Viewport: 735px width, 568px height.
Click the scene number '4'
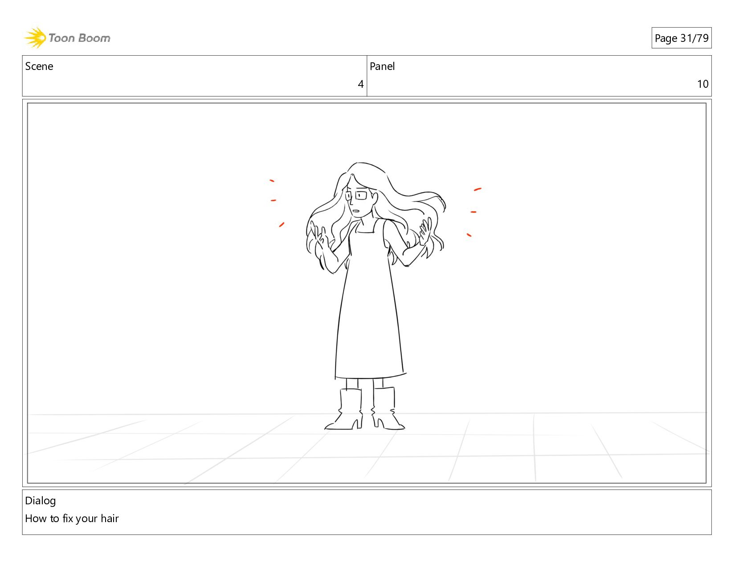361,84
